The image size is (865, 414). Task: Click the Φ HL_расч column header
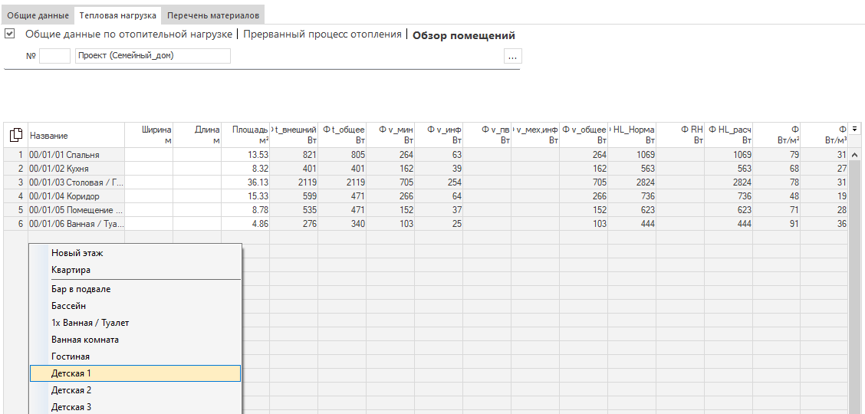pyautogui.click(x=729, y=135)
